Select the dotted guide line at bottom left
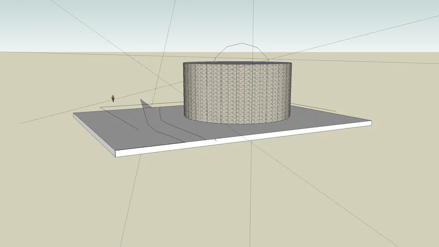The height and width of the screenshot is (247, 439). click(x=128, y=212)
